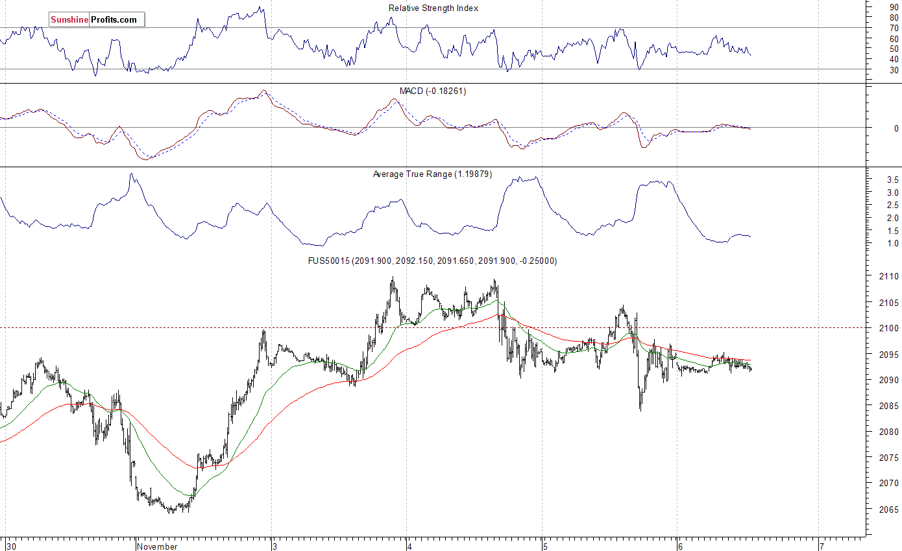The height and width of the screenshot is (551, 902).
Task: Click the RSI axis value 90
Action: (894, 7)
